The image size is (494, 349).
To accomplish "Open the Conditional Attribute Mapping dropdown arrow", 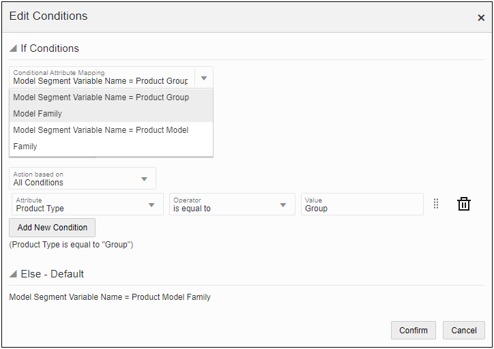I will (x=203, y=78).
